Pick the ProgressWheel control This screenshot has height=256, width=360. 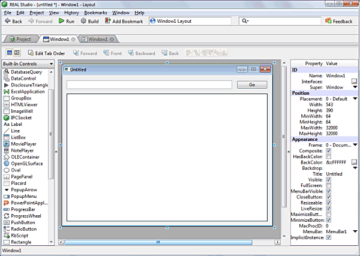coord(27,216)
